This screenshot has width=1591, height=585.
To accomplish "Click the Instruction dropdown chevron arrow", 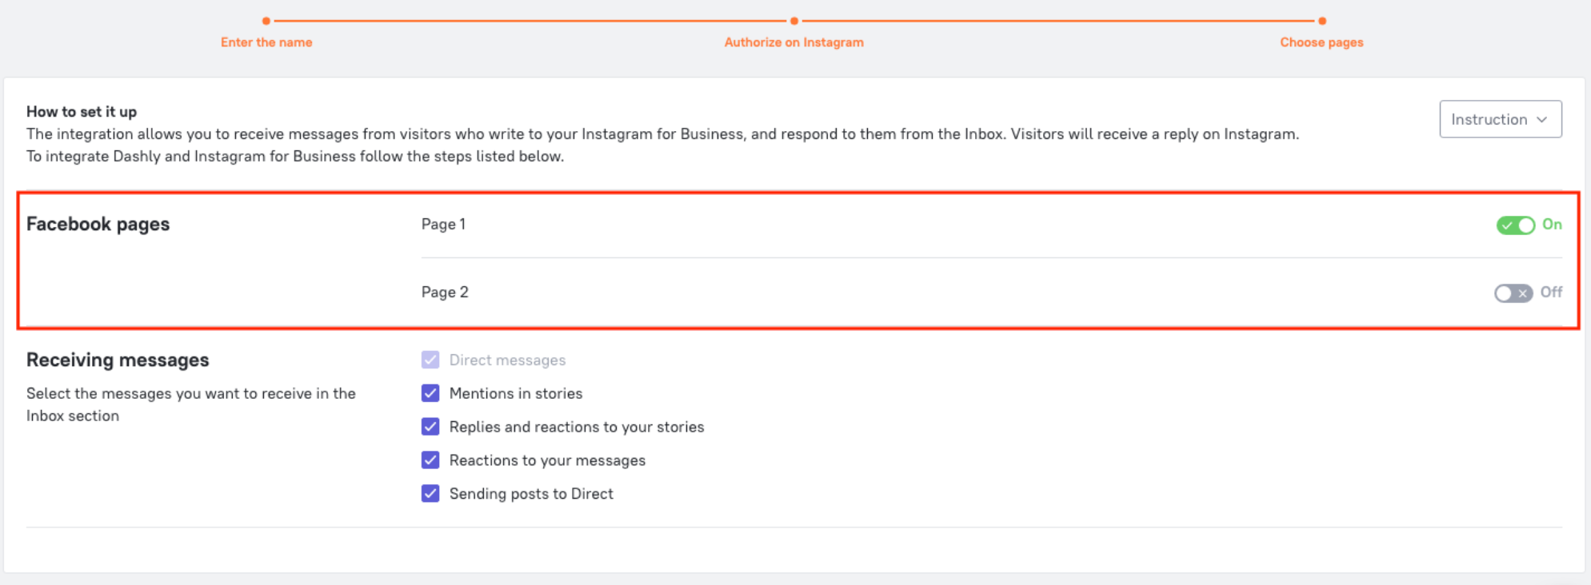I will pos(1541,120).
